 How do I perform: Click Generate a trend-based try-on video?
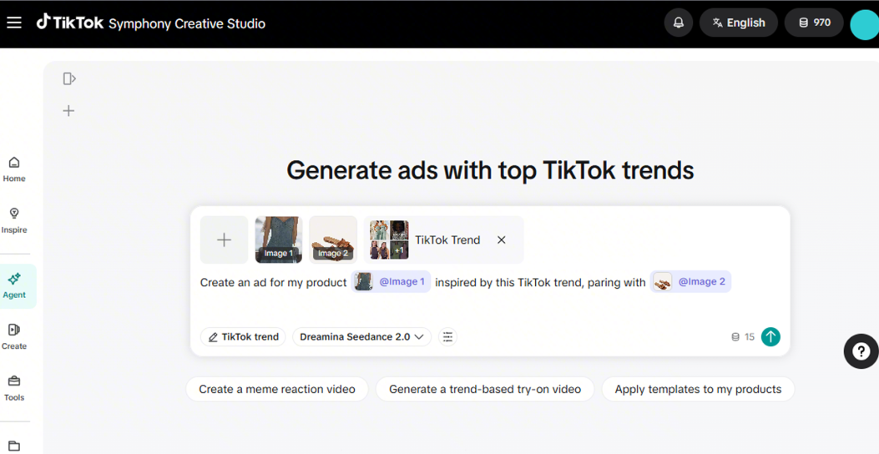(x=485, y=389)
